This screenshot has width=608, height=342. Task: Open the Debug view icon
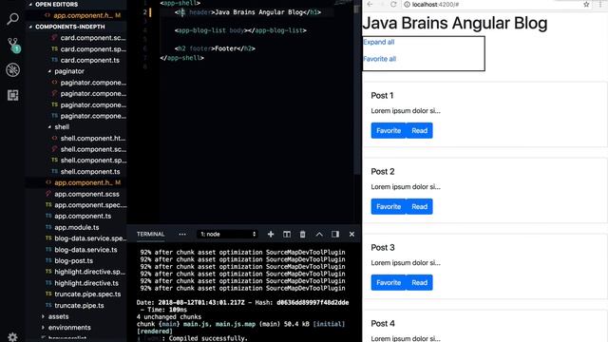tap(12, 70)
